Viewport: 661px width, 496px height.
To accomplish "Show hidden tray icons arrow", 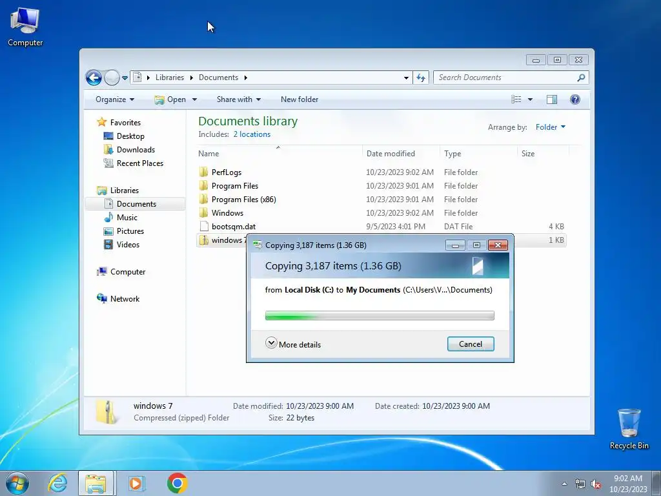I will [564, 484].
